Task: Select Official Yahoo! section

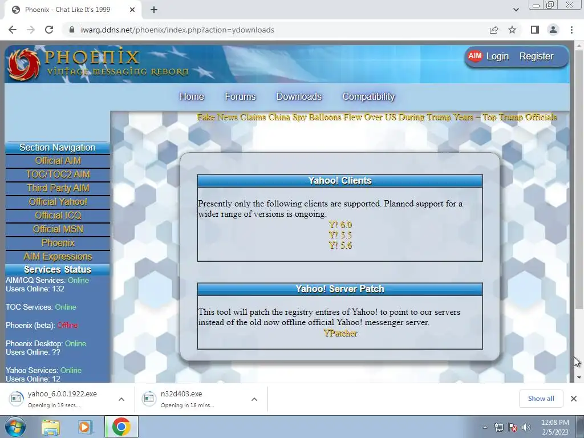Action: [x=58, y=202]
